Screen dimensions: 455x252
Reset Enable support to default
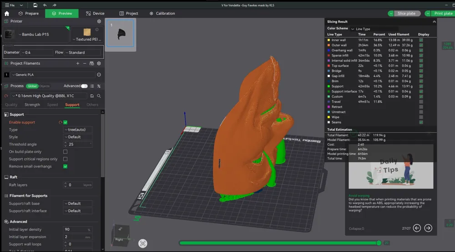[61, 123]
